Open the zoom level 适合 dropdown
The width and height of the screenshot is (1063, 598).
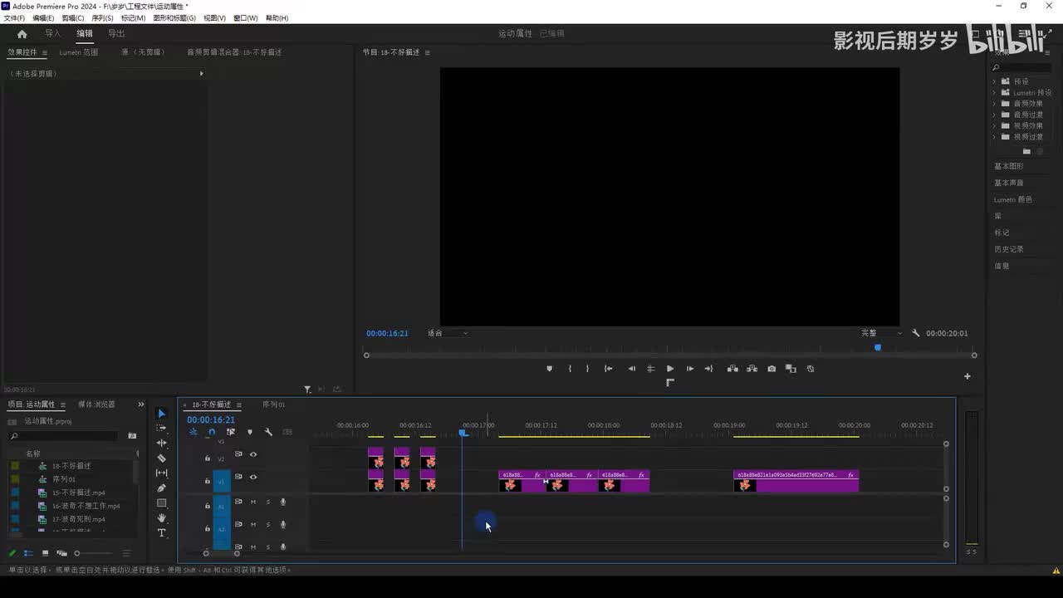(448, 333)
